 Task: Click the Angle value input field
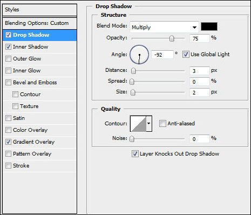pyautogui.click(x=162, y=55)
